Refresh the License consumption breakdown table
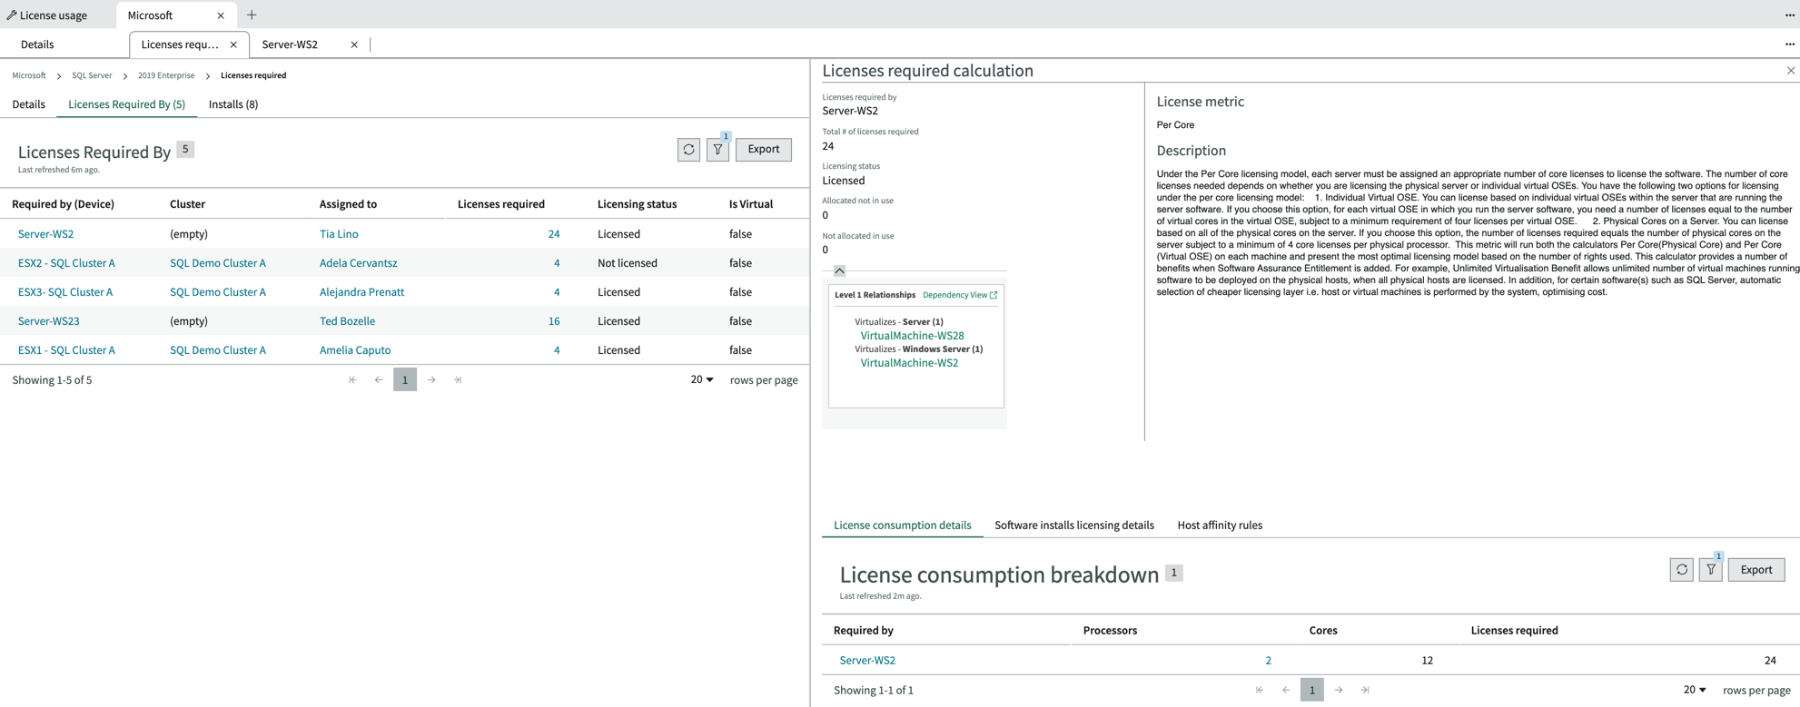This screenshot has height=707, width=1800. click(1681, 570)
